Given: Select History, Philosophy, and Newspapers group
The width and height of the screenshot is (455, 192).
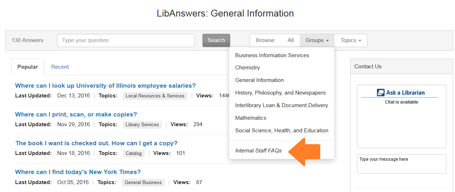Looking at the screenshot, I should (x=280, y=93).
